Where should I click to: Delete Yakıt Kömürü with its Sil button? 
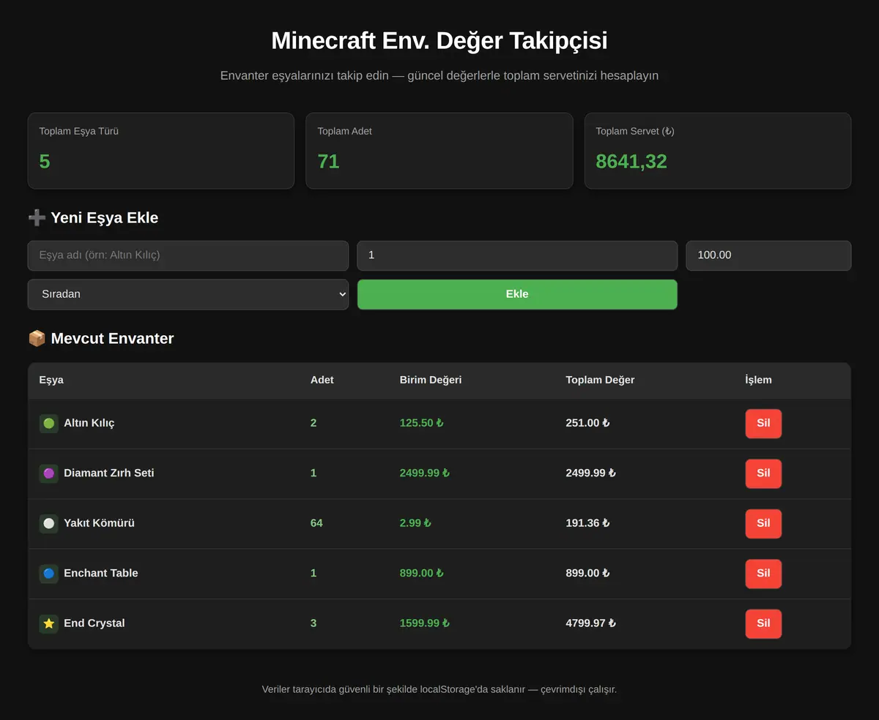coord(763,524)
